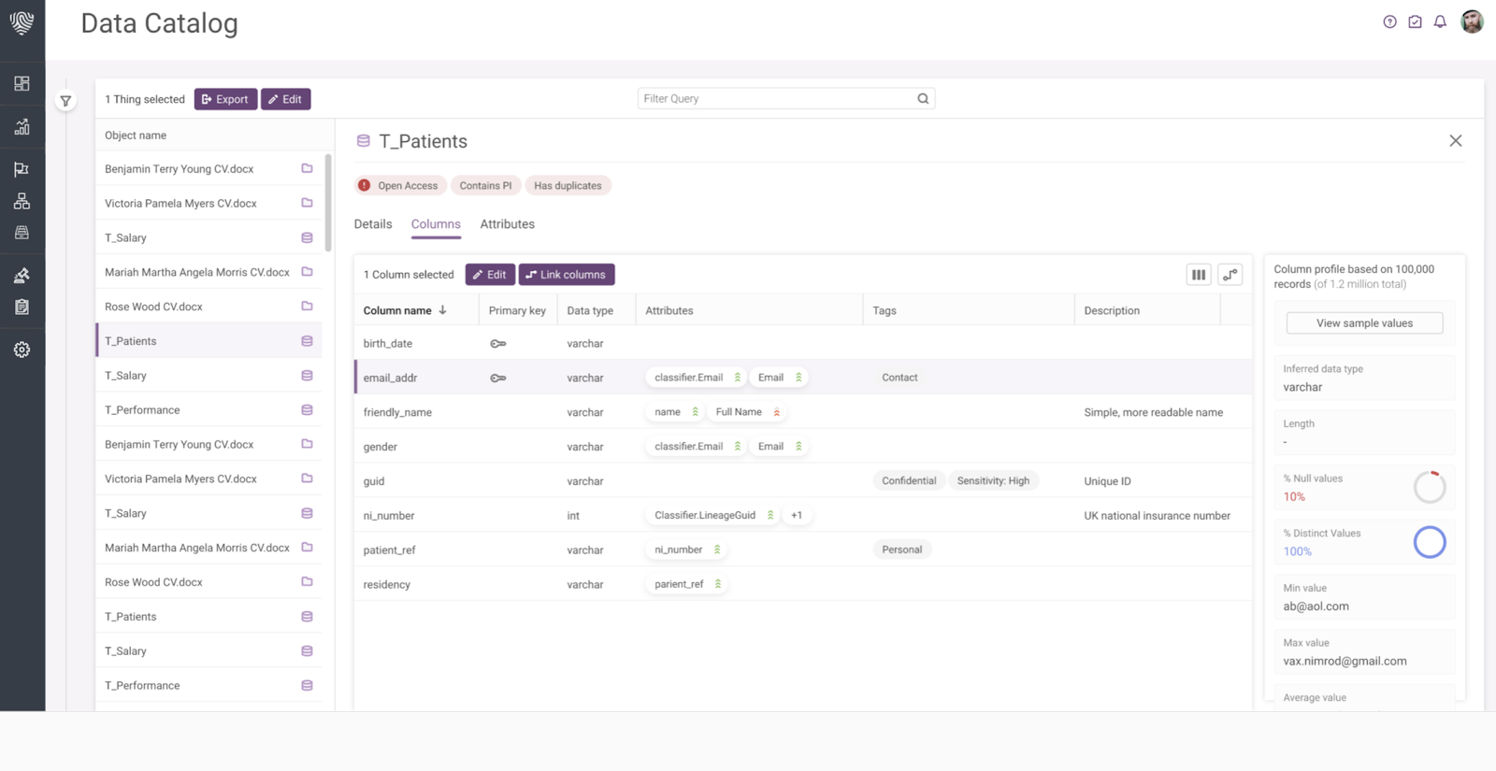
Task: Select the Columns tab
Action: (436, 224)
